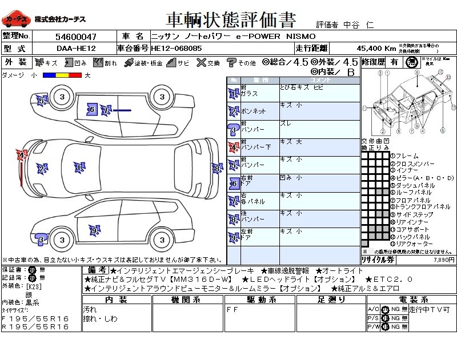Click the number 2 icon in ボンネット row
The height and width of the screenshot is (343, 457).
pyautogui.click(x=234, y=111)
